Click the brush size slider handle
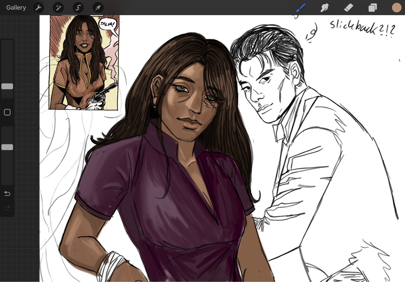This screenshot has width=405, height=282. (7, 86)
